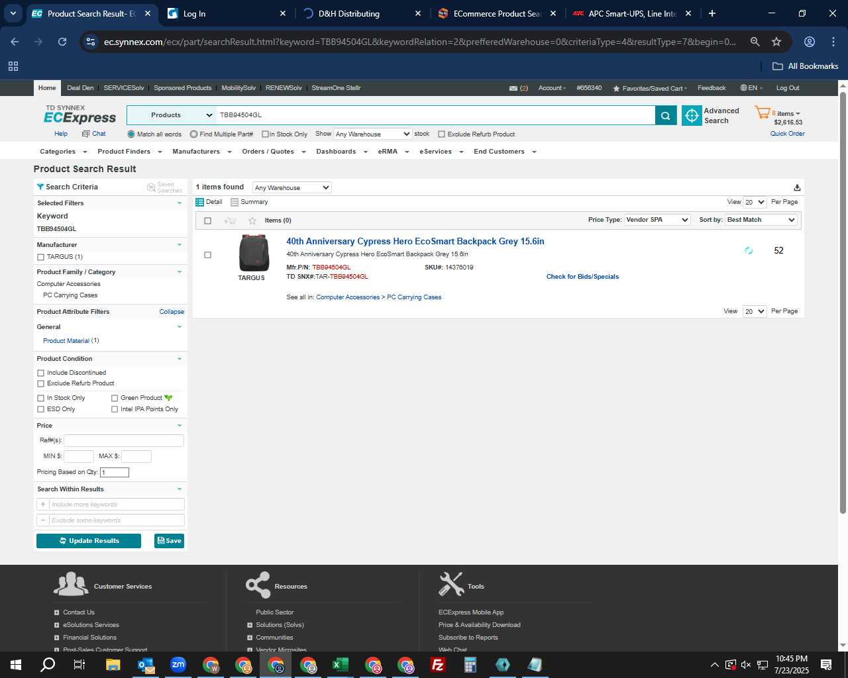
Task: Tick the In Stock Only checkbox near search bar
Action: 265,134
